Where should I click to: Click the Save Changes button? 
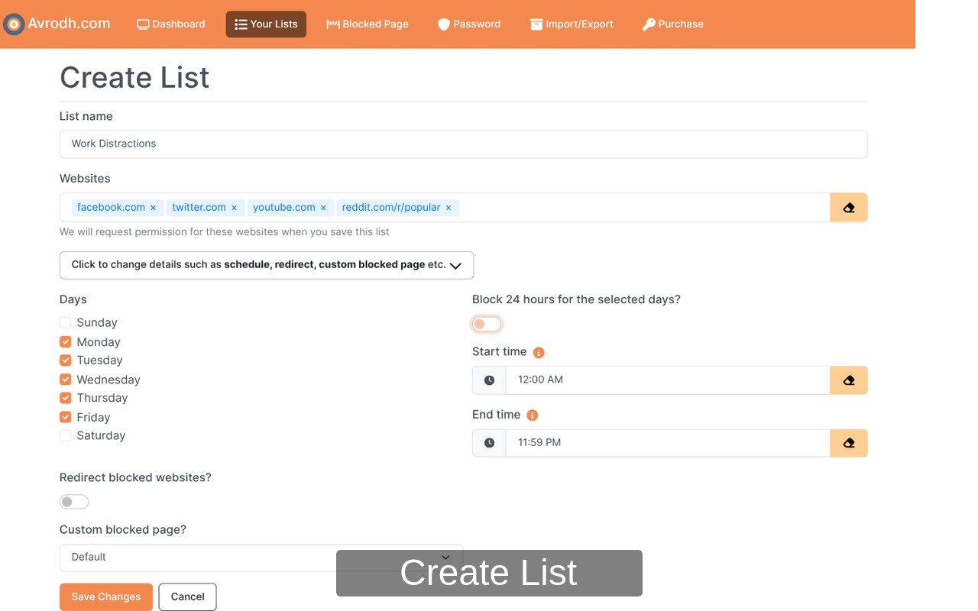tap(106, 597)
